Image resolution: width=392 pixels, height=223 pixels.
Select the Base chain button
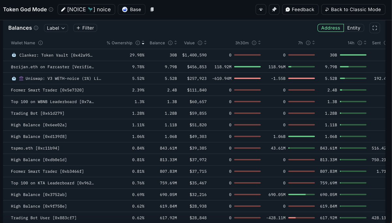pos(132,9)
